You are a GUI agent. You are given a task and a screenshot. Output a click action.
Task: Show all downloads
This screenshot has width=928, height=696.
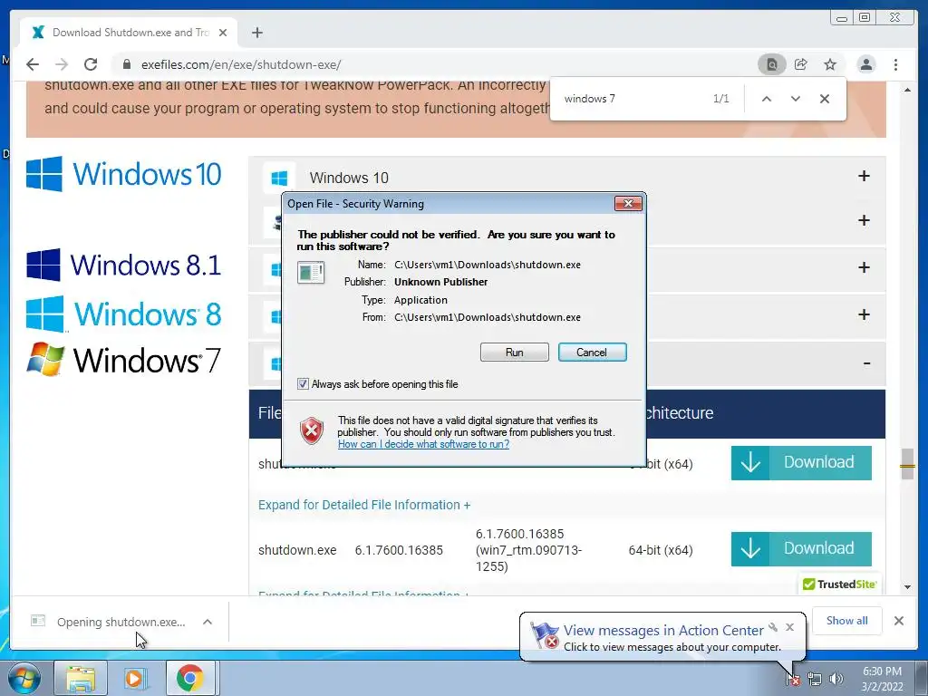[847, 621]
